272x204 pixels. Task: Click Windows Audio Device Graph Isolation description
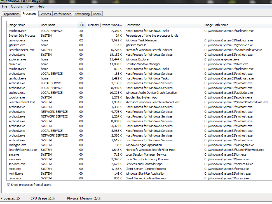coord(151,93)
